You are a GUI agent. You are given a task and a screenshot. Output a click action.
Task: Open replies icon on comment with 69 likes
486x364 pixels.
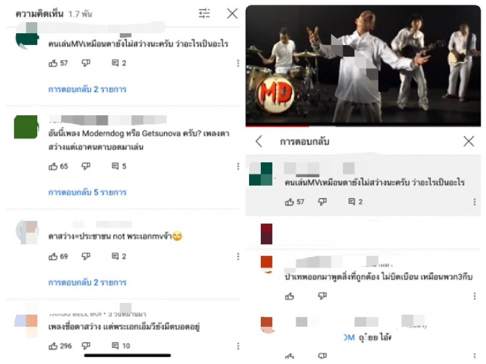(115, 256)
